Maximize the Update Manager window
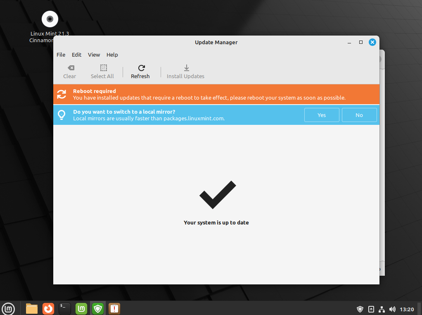The height and width of the screenshot is (315, 422). 361,42
